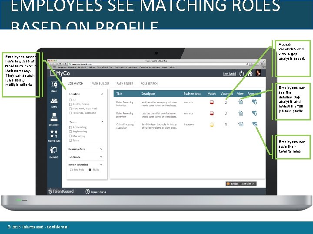Switch to the Path Finder tab
Image resolution: width=313 pixels, height=234 pixels.
tap(125, 84)
